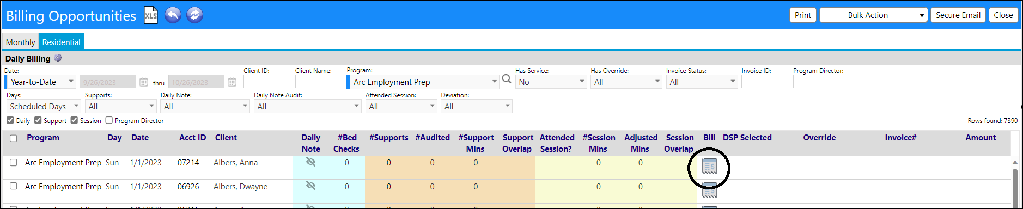Viewport: 1023px width, 209px height.
Task: Click client name Albers, Dwayne
Action: [x=240, y=187]
